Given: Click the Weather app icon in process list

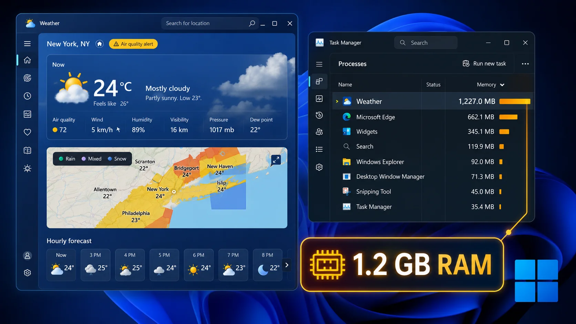Looking at the screenshot, I should (x=347, y=101).
